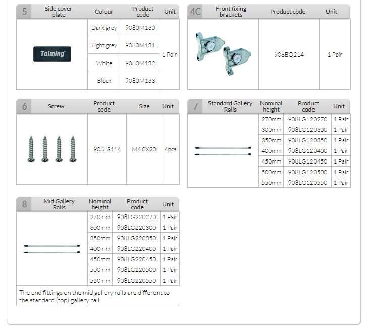Viewport: 365px width, 326px height.
Task: Select mid rail code 908LG220550
Action: pos(136,281)
